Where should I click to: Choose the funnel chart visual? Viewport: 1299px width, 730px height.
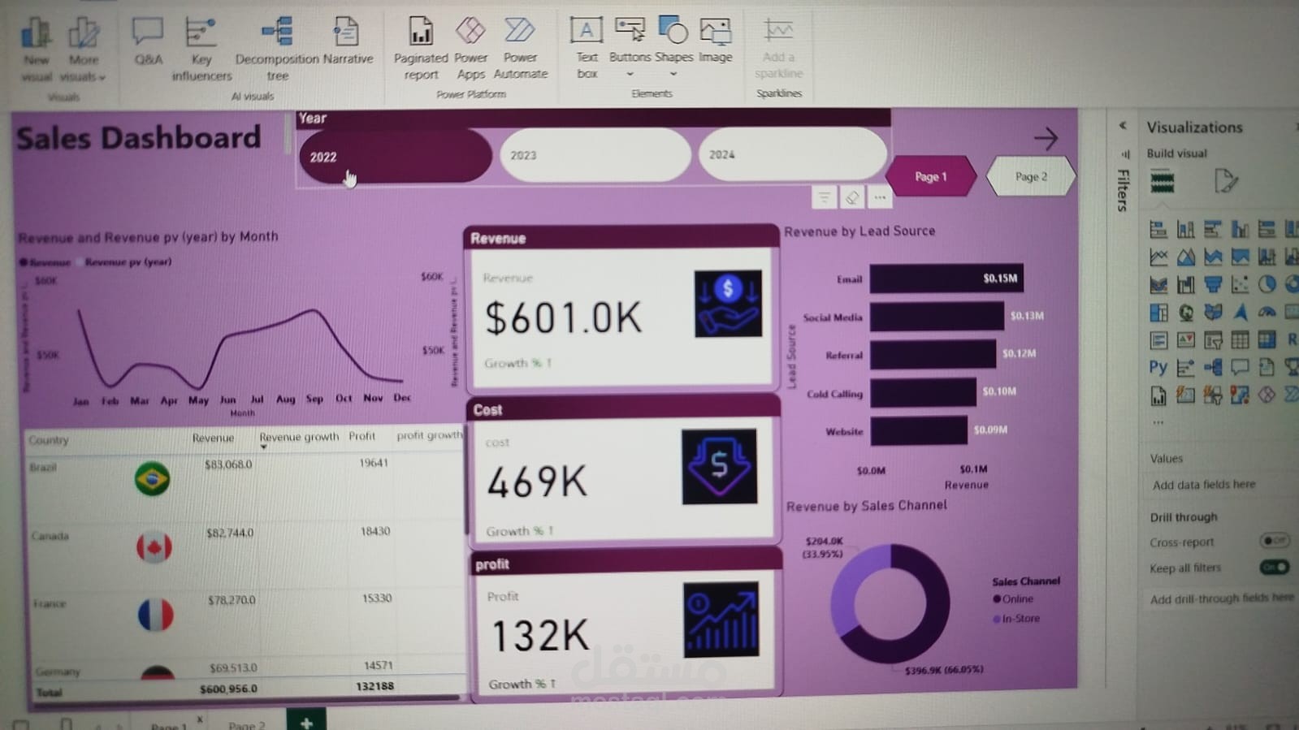click(x=1213, y=285)
